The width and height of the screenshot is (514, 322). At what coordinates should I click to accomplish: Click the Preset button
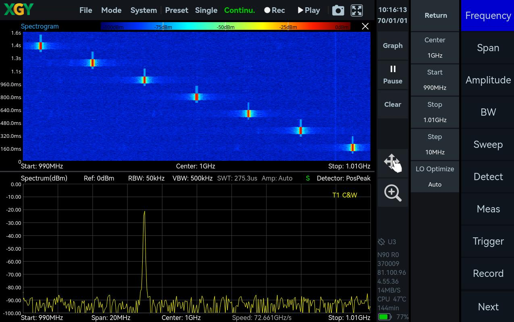coord(177,10)
